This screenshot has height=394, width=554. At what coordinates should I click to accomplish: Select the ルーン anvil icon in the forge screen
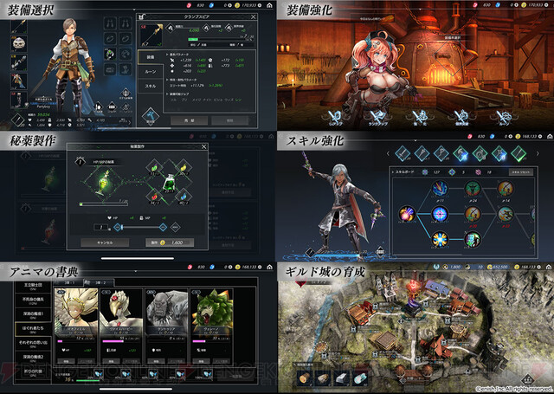tap(504, 118)
